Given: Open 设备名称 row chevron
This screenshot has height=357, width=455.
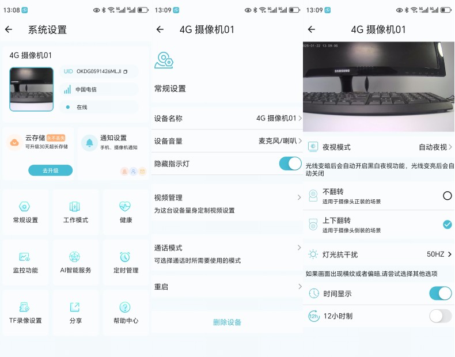Looking at the screenshot, I should pos(299,118).
